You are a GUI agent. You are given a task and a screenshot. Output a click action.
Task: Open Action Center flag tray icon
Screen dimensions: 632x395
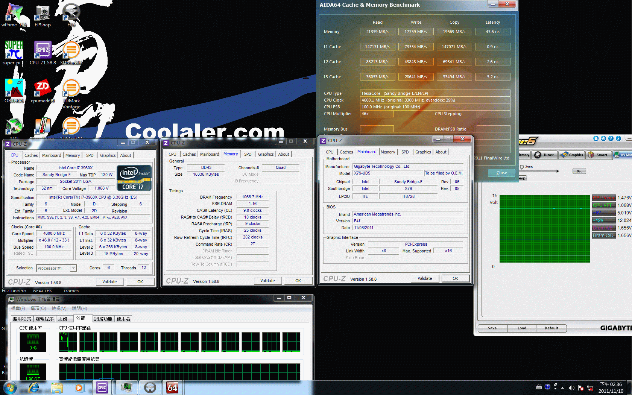(581, 387)
